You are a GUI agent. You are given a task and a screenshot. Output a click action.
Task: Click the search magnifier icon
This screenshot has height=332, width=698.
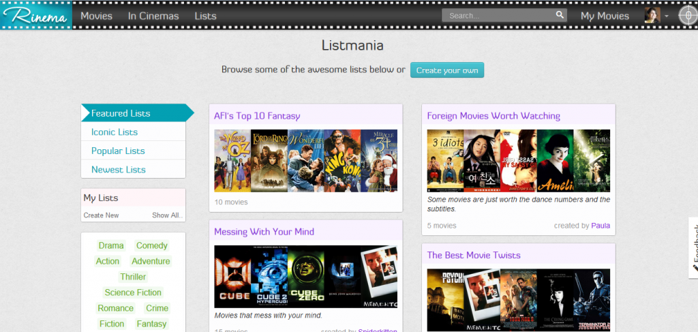tap(560, 15)
